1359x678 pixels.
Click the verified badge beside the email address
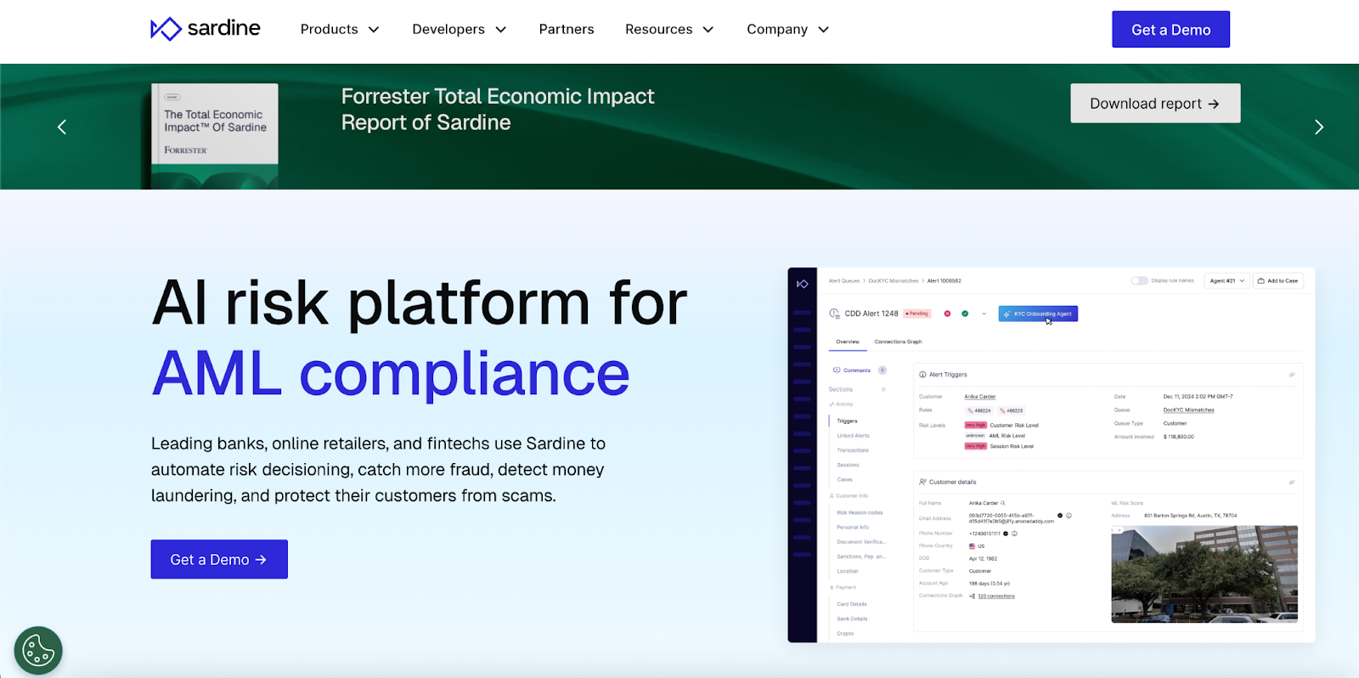point(1060,516)
